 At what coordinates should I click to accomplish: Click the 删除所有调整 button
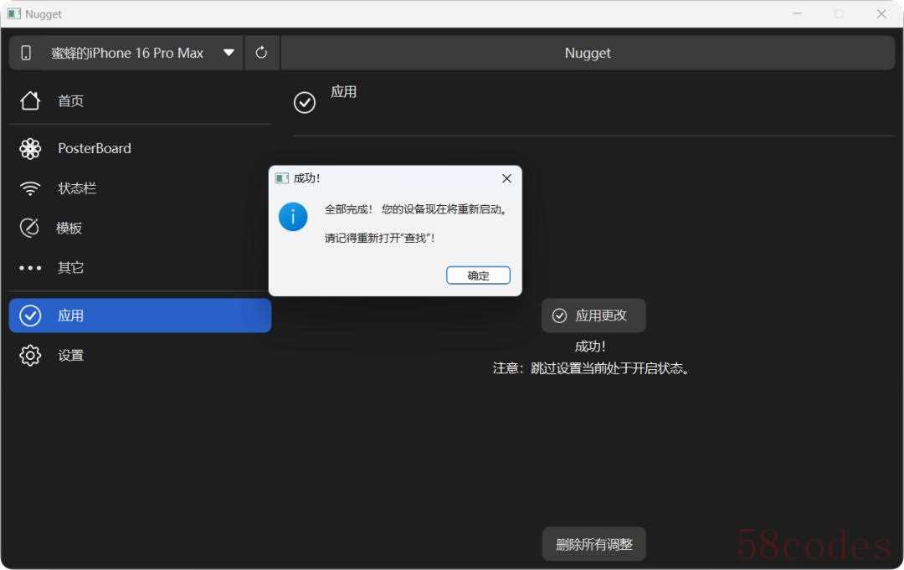[x=593, y=544]
